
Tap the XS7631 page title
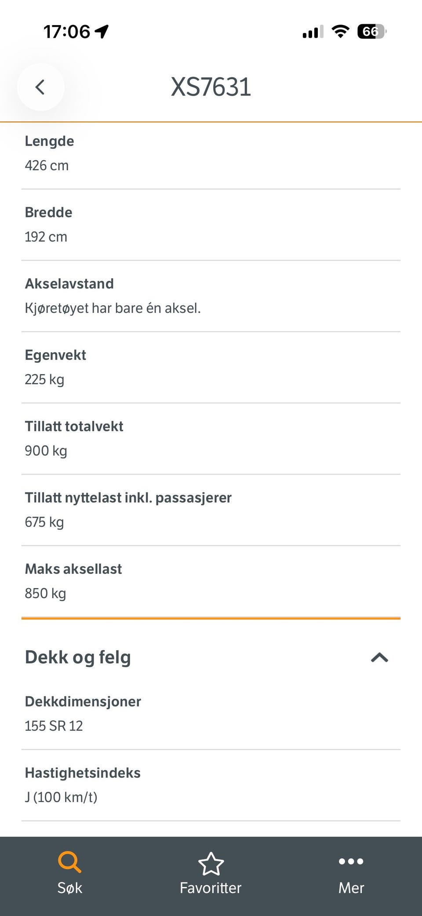click(211, 87)
